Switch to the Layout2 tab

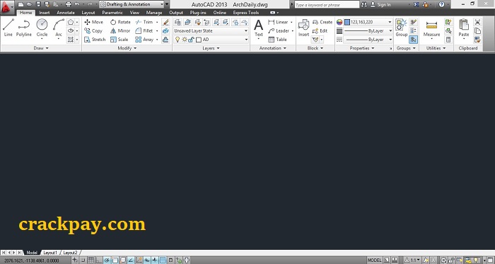pos(70,253)
